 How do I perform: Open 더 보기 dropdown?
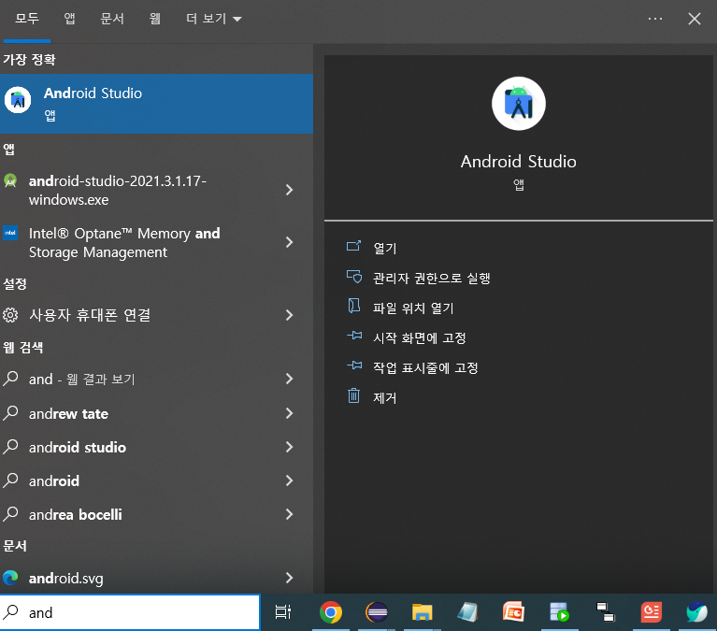click(x=213, y=19)
